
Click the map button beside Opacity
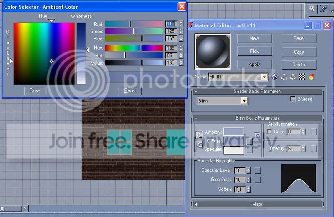(314, 149)
